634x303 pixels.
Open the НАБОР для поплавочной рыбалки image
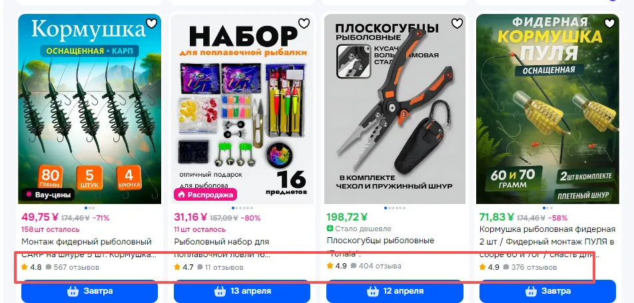tap(242, 109)
